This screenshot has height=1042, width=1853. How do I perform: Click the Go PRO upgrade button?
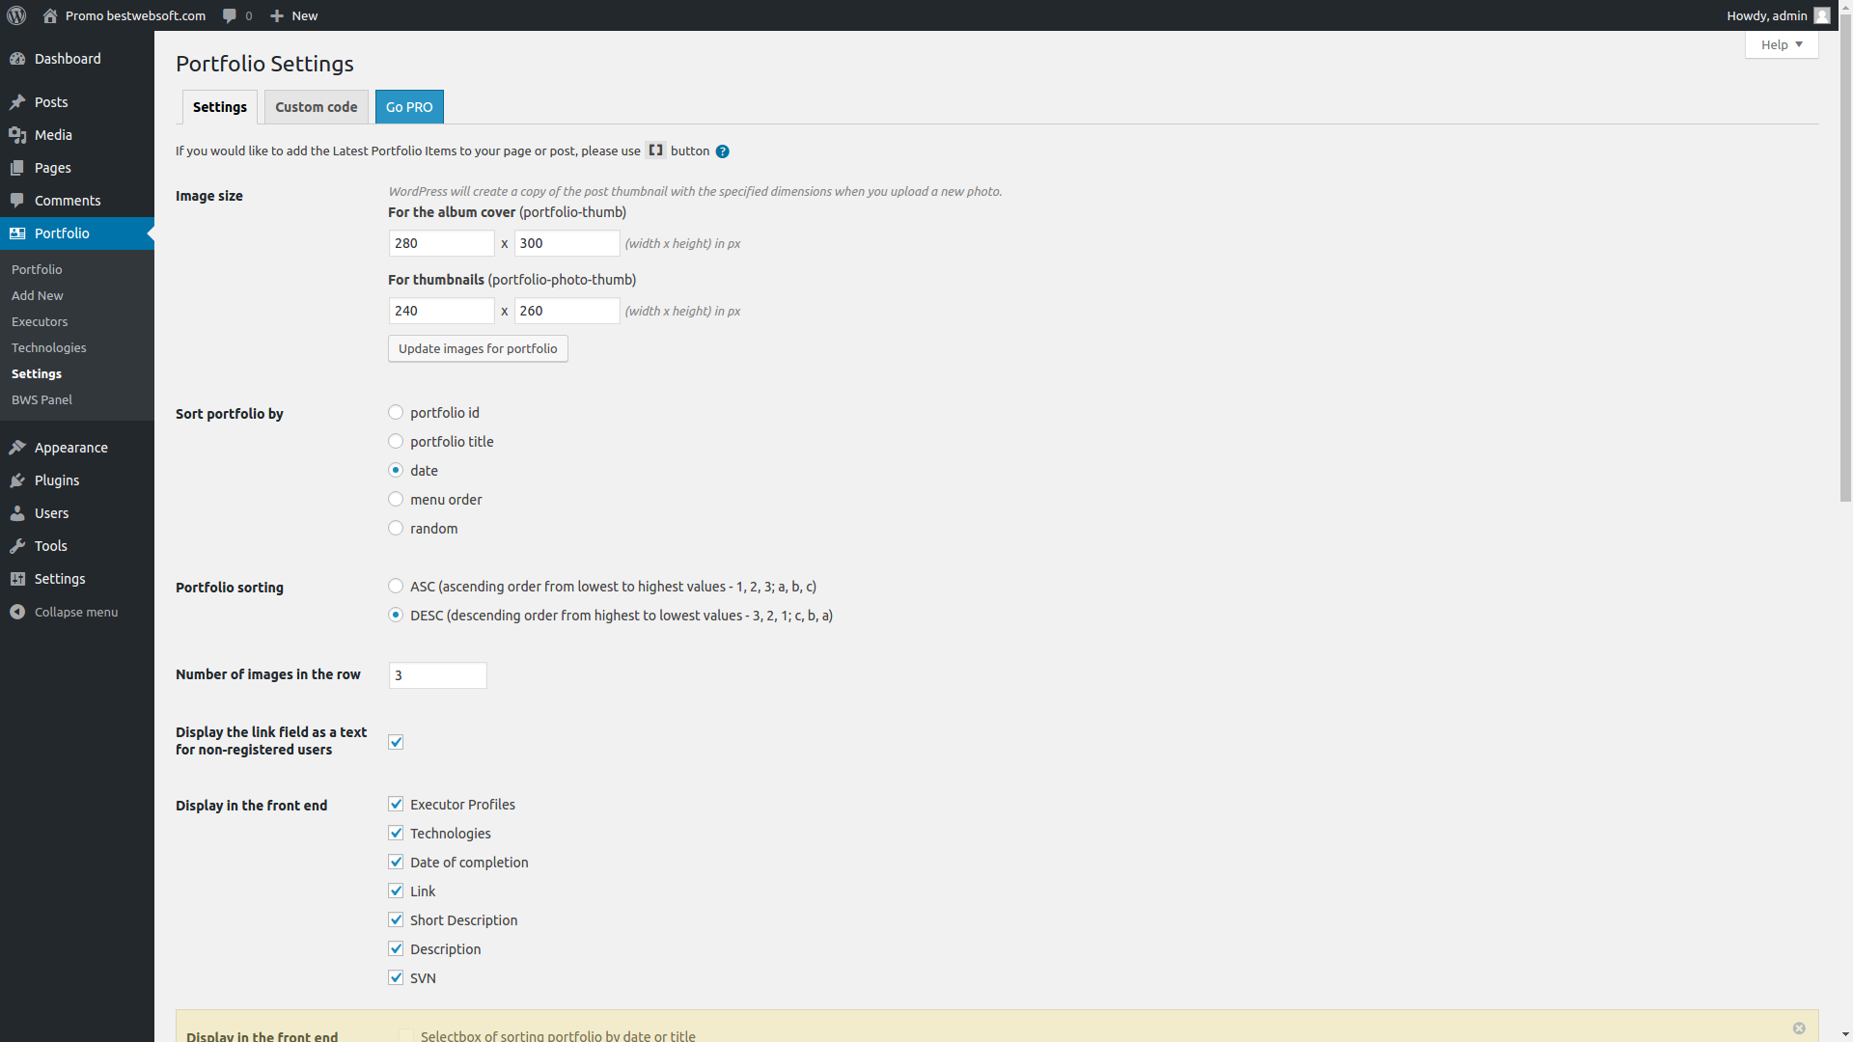coord(408,105)
